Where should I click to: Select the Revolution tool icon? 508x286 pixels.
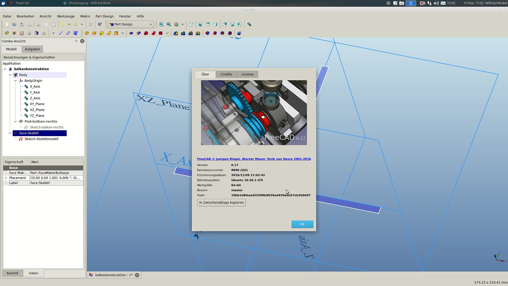[x=94, y=33]
